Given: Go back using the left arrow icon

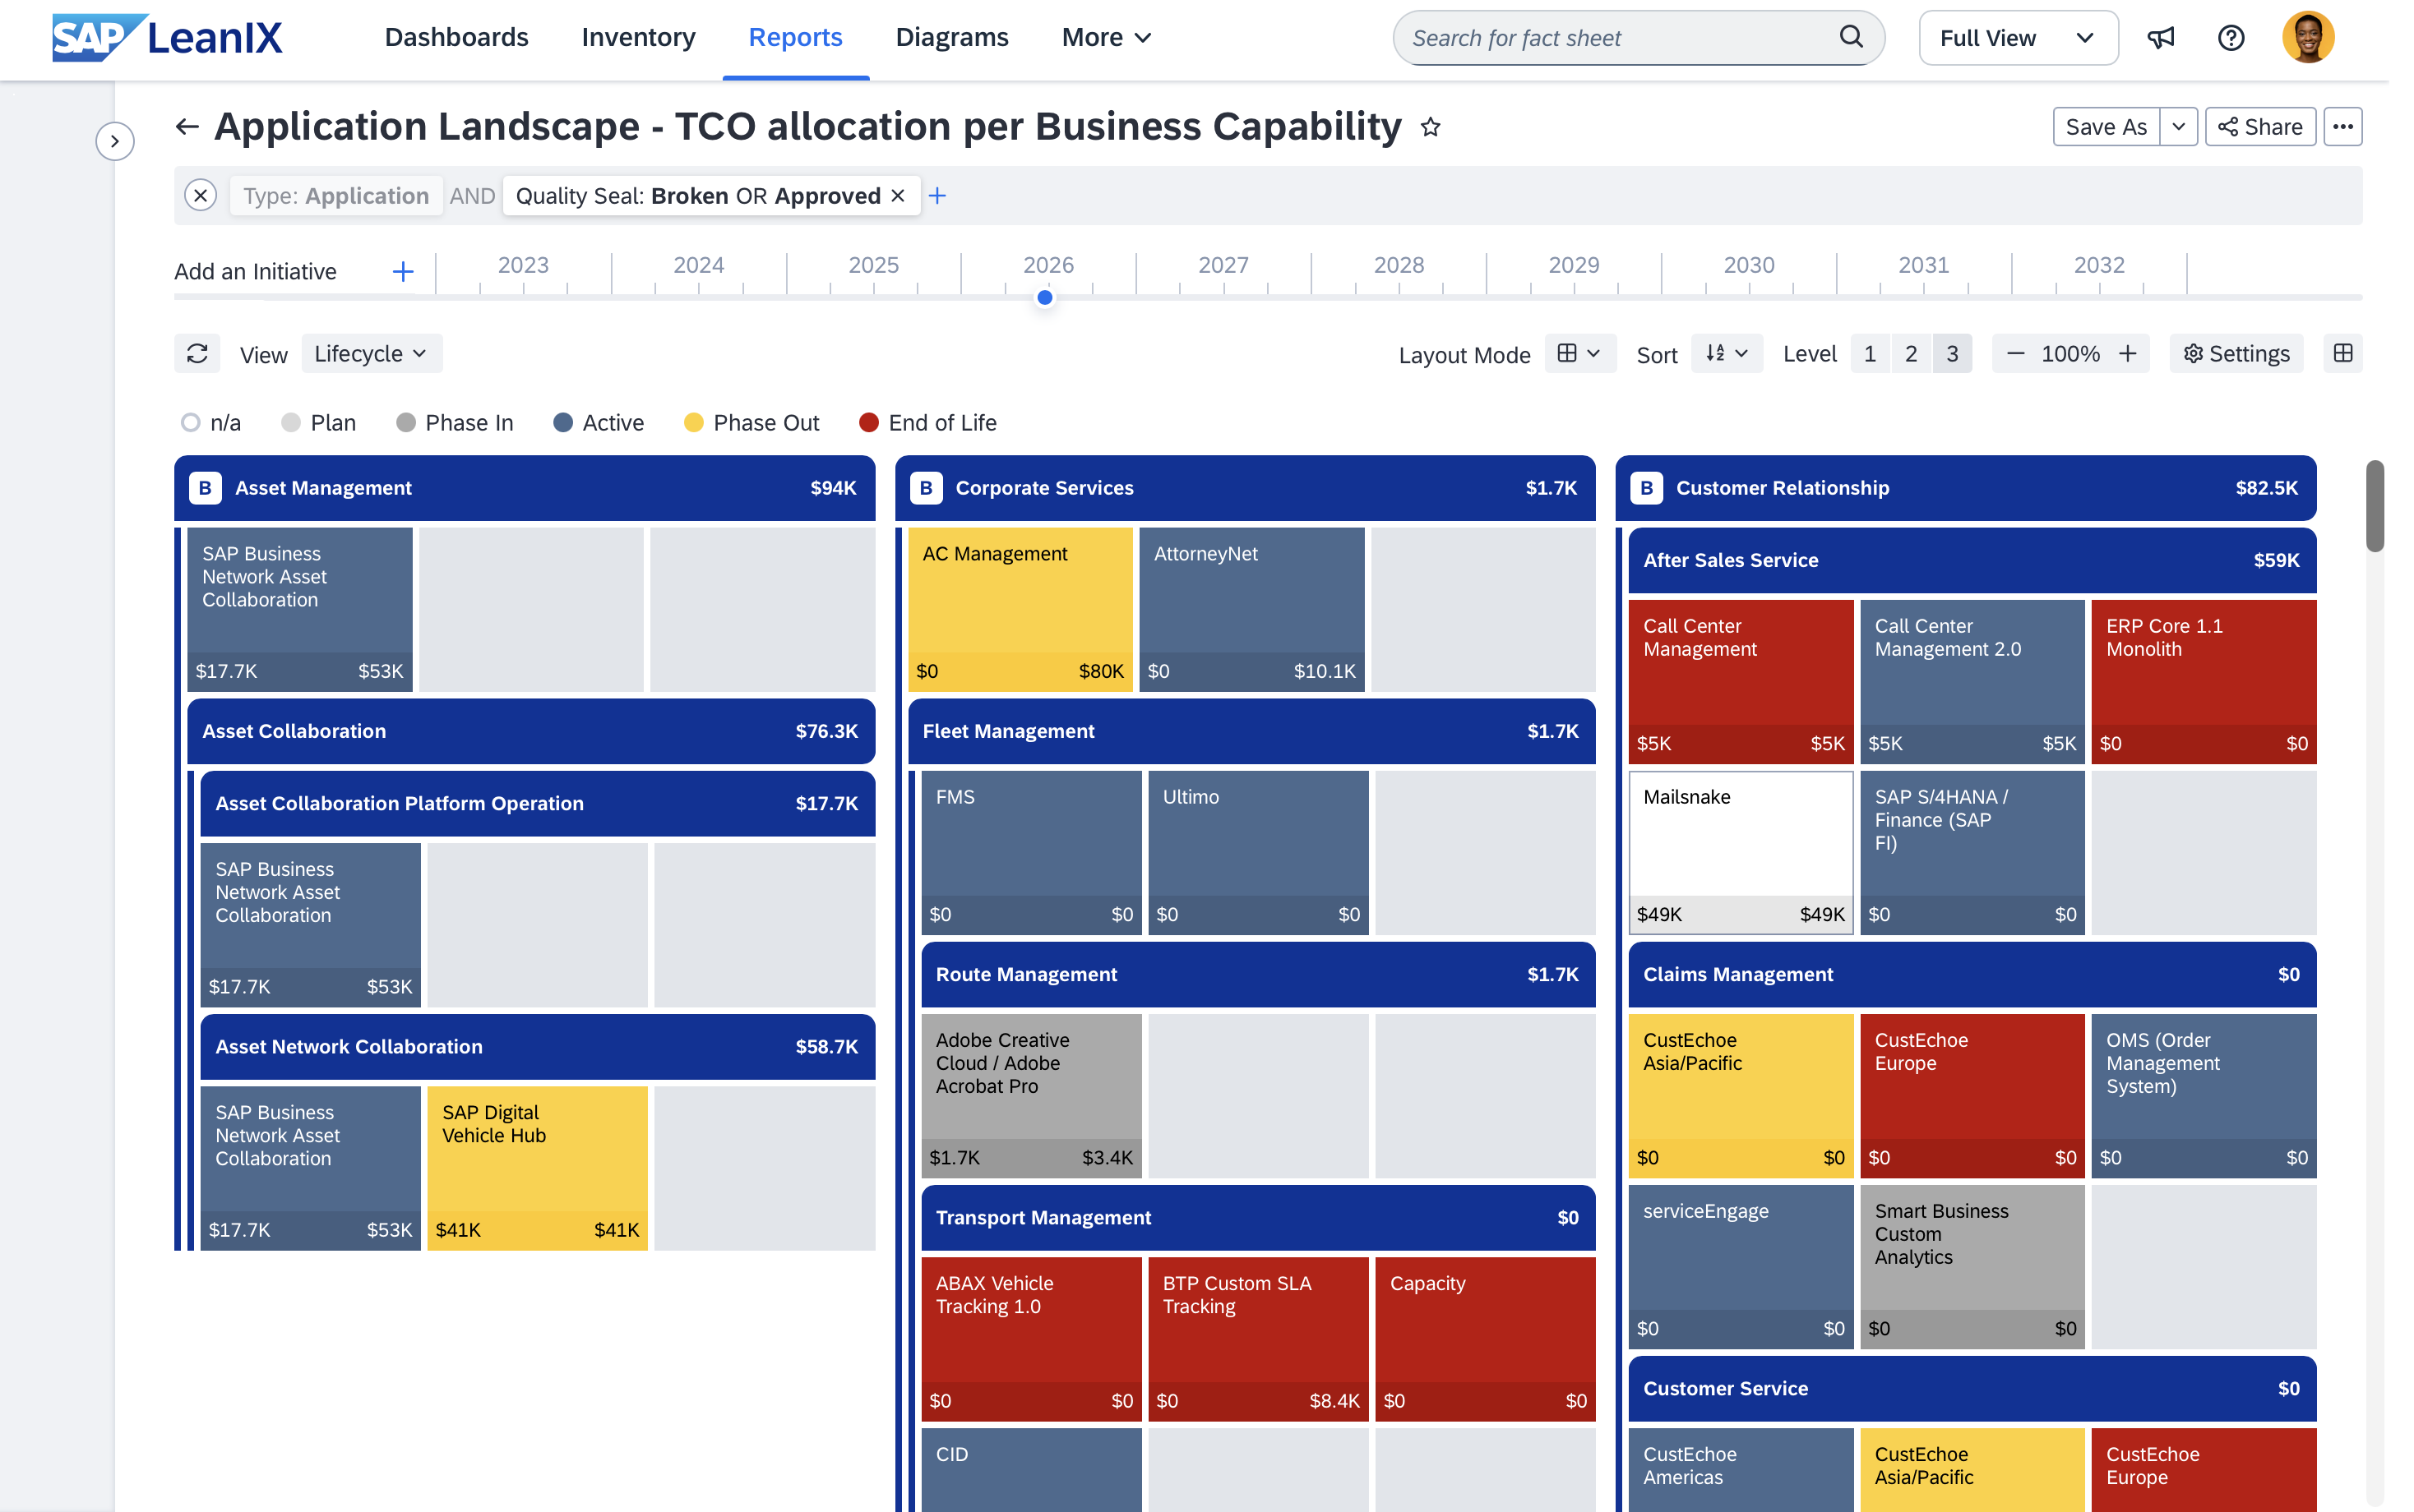Looking at the screenshot, I should click(x=187, y=127).
